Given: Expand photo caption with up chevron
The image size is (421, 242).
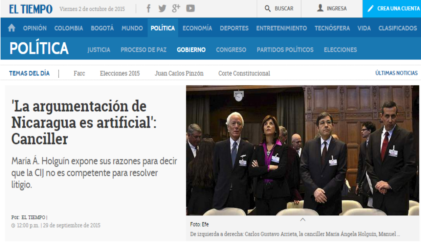Looking at the screenshot, I should click(x=303, y=219).
